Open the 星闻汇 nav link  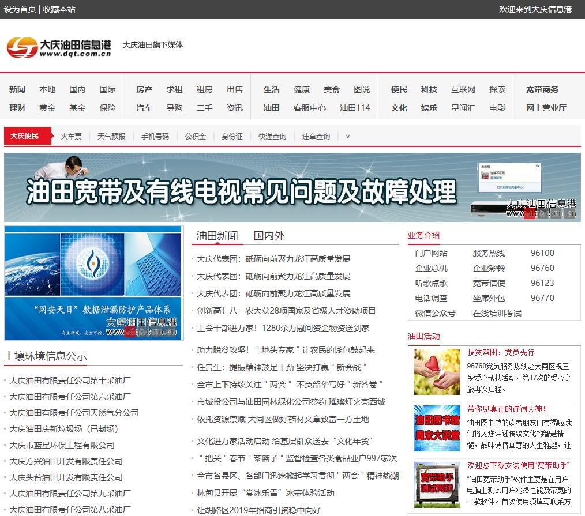[x=463, y=108]
